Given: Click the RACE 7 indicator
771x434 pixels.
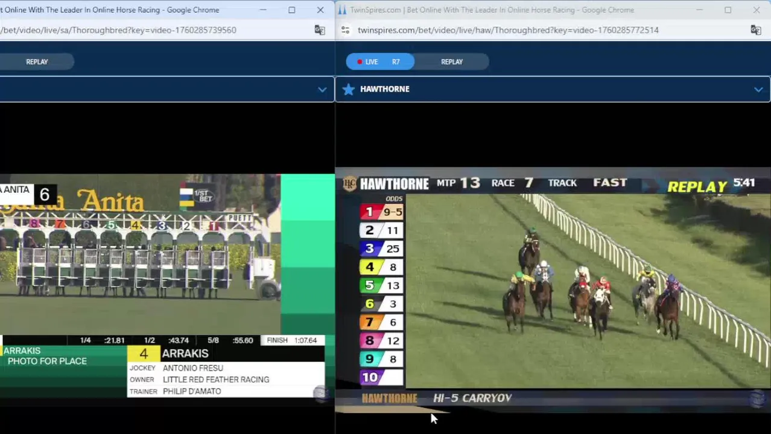Looking at the screenshot, I should tap(512, 183).
